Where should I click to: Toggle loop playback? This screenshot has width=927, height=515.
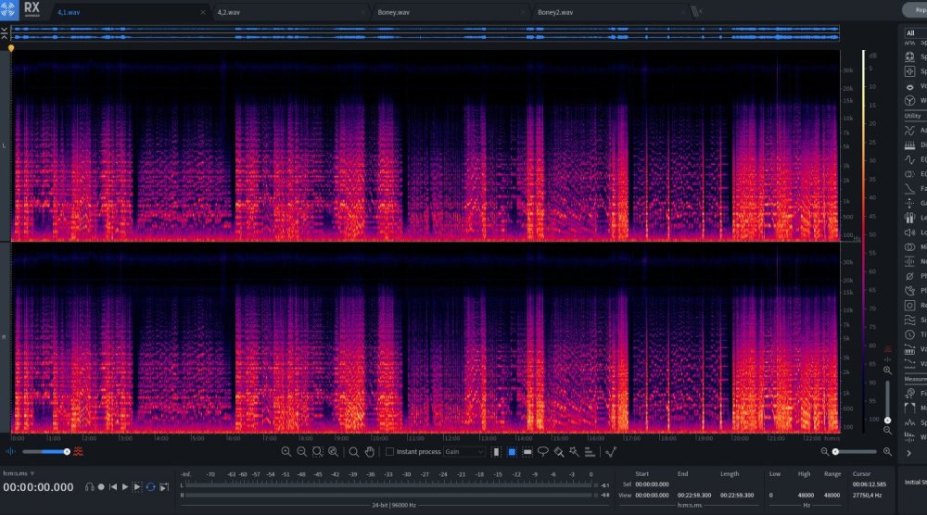click(151, 487)
